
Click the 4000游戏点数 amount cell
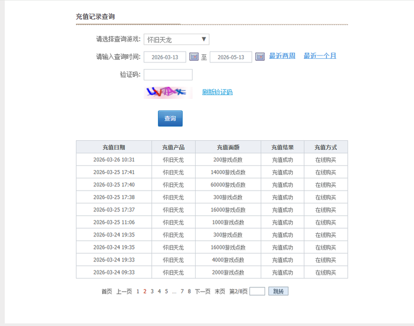228,260
